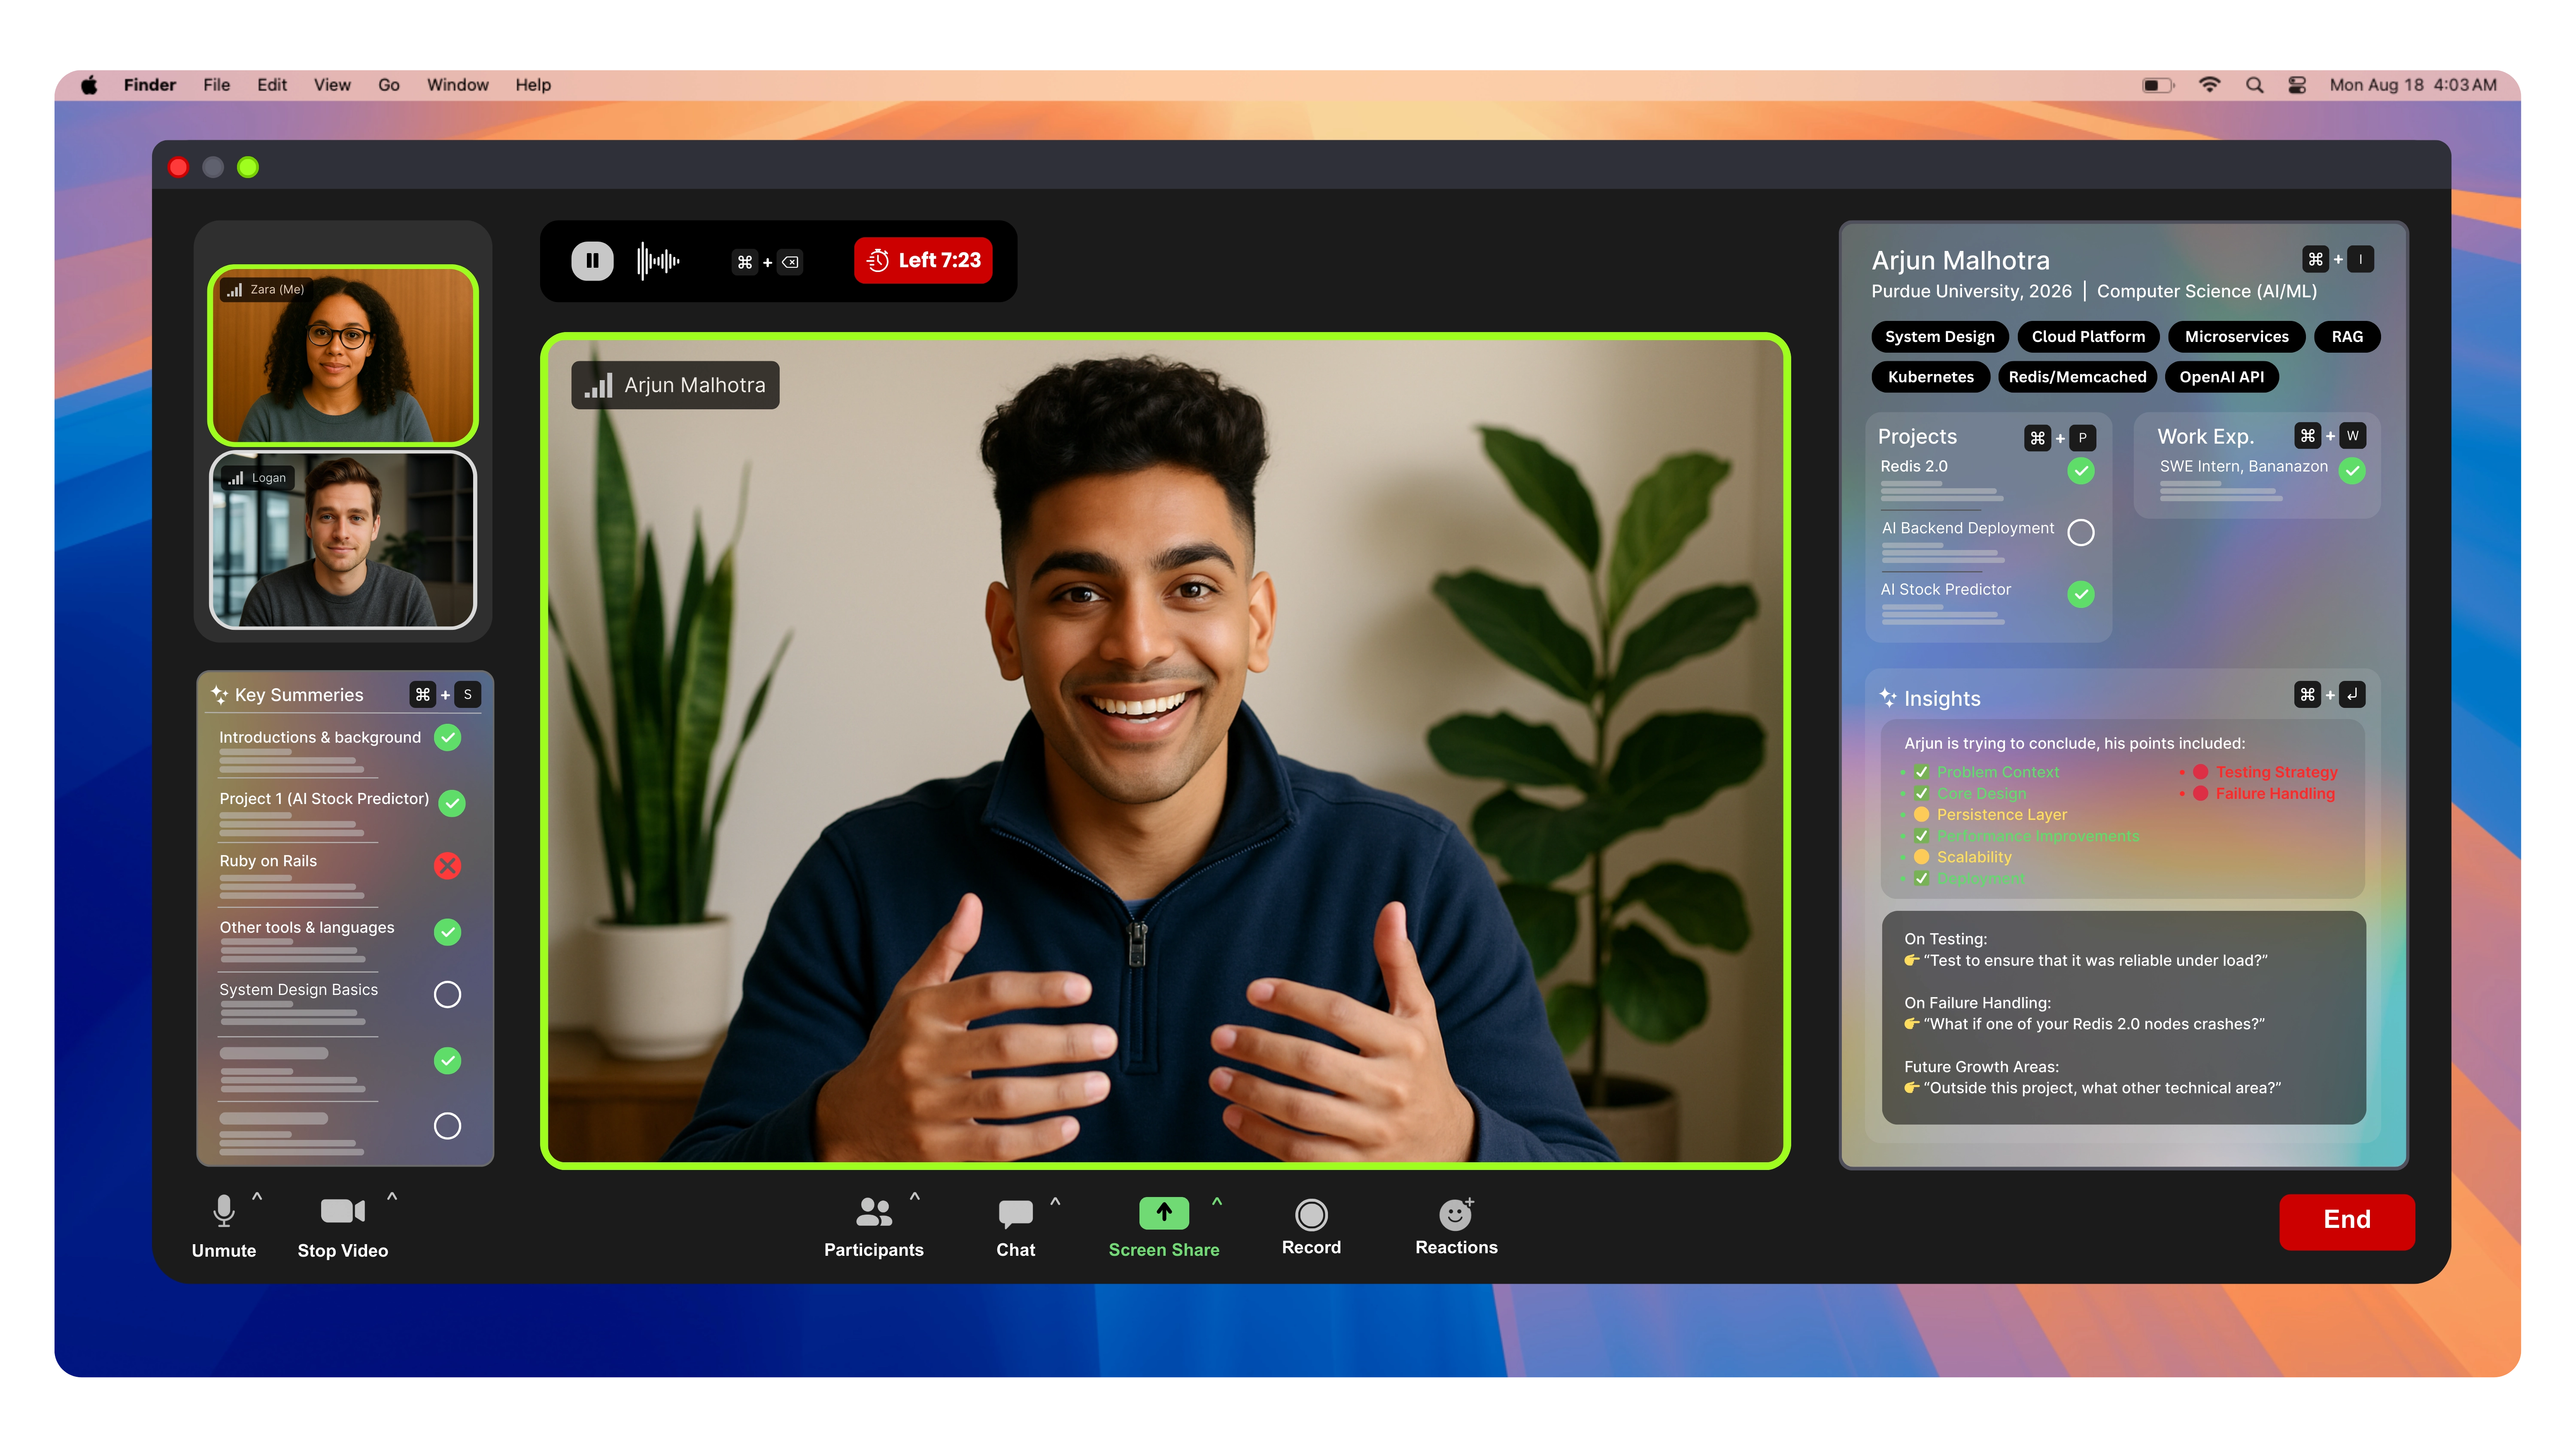
Task: Click the Left 7:23 timer button
Action: click(923, 261)
